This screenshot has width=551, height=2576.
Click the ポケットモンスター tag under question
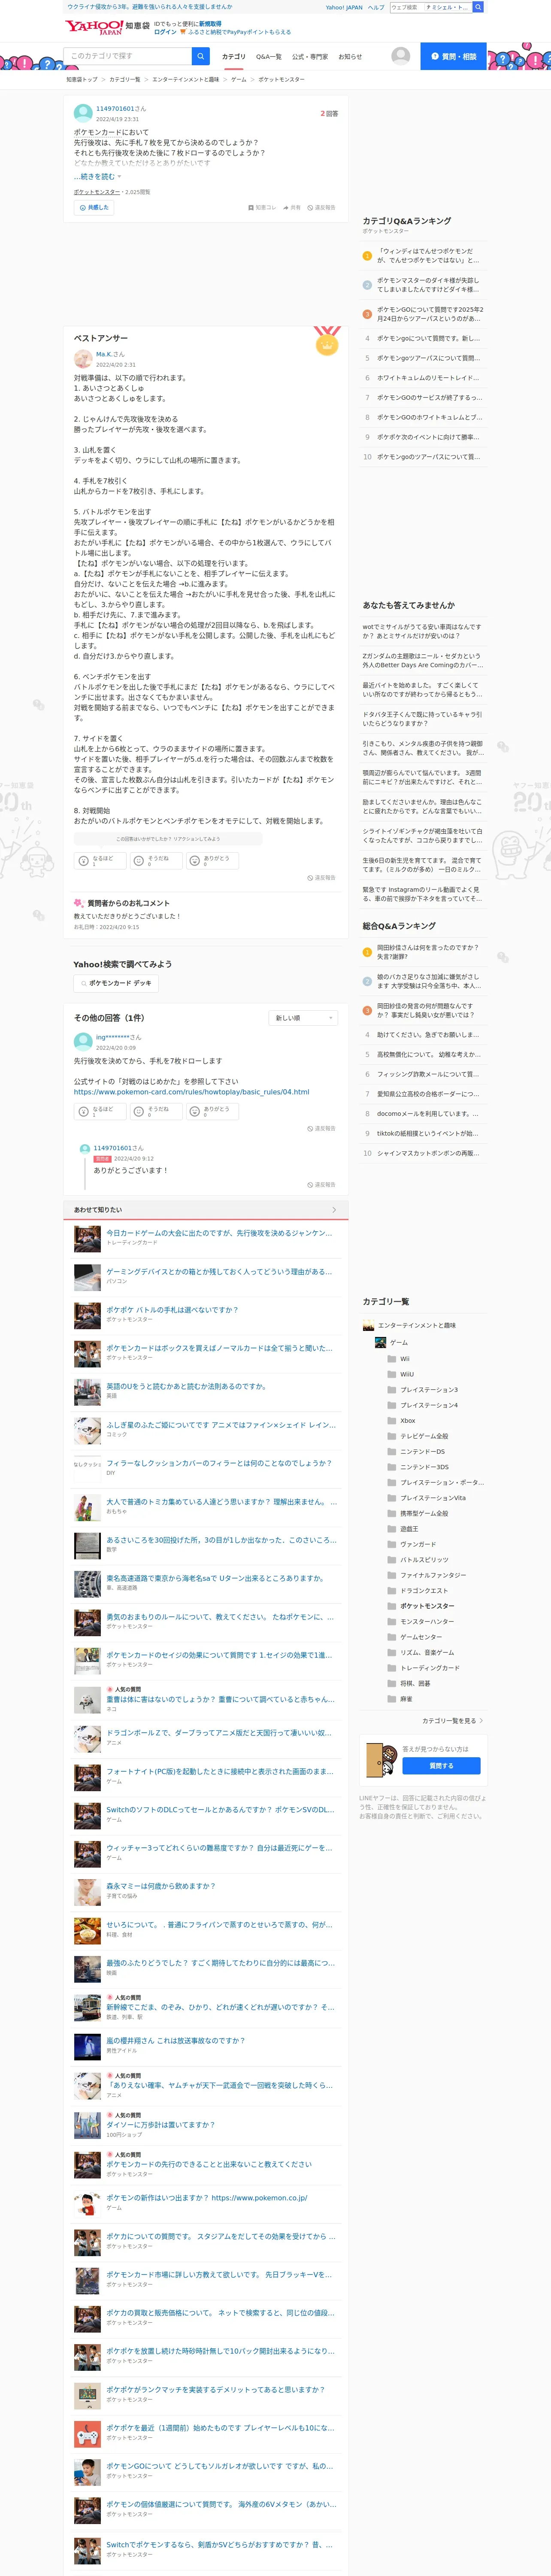coord(96,192)
